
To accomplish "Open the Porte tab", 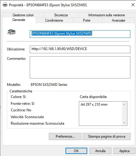I will tap(87, 20).
